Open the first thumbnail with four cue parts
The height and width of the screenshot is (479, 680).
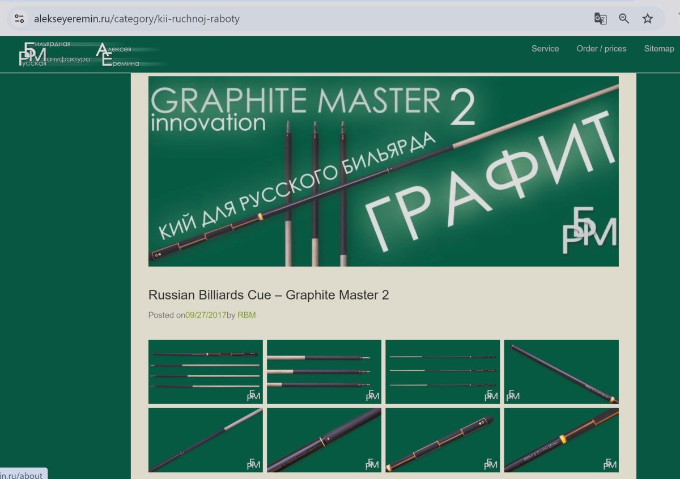point(205,371)
